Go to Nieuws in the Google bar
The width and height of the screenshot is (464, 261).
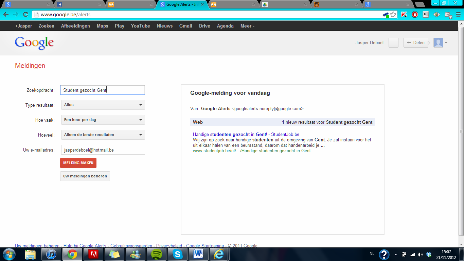click(165, 26)
